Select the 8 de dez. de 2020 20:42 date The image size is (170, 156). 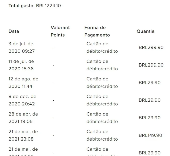click(x=22, y=100)
